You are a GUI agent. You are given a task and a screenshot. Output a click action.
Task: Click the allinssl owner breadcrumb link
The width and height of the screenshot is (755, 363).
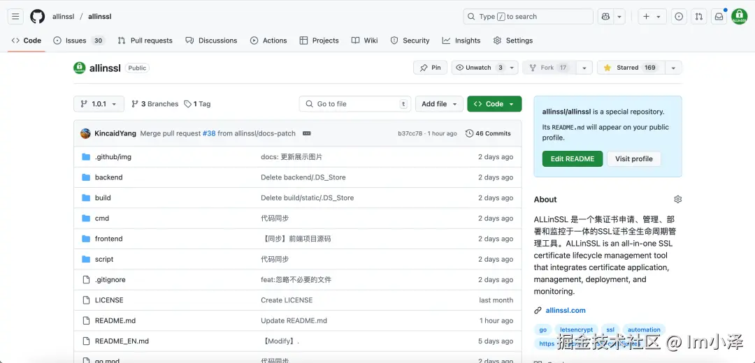[63, 16]
